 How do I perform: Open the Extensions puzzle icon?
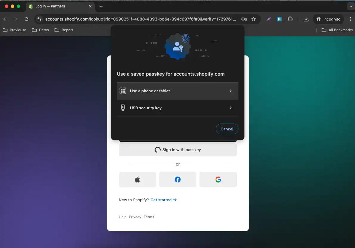290,19
